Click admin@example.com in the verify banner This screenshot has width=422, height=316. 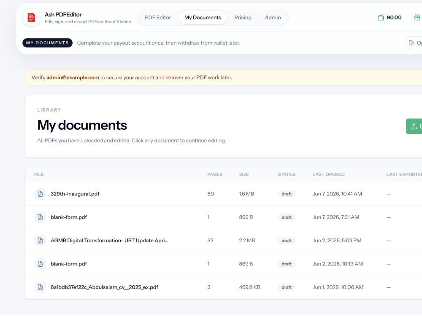[73, 78]
